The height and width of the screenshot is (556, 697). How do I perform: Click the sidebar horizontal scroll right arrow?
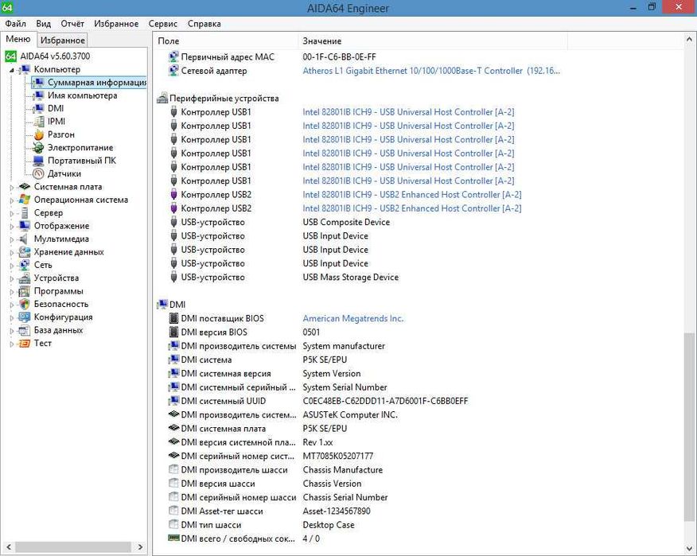(140, 546)
